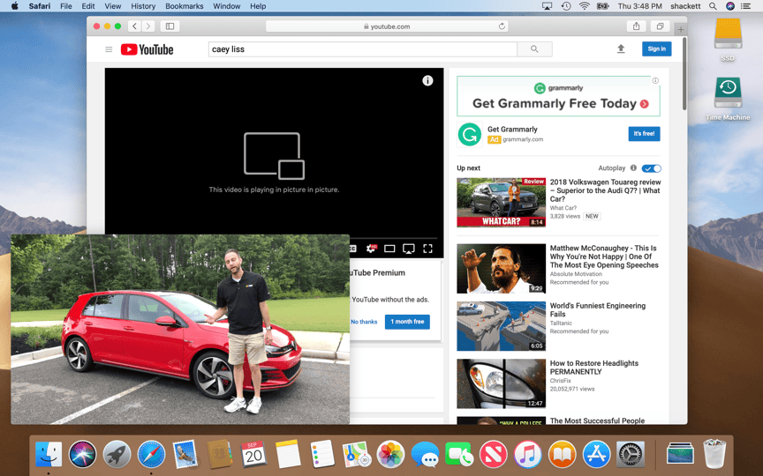This screenshot has width=763, height=476.
Task: Open Maps app in the Dock
Action: (356, 454)
